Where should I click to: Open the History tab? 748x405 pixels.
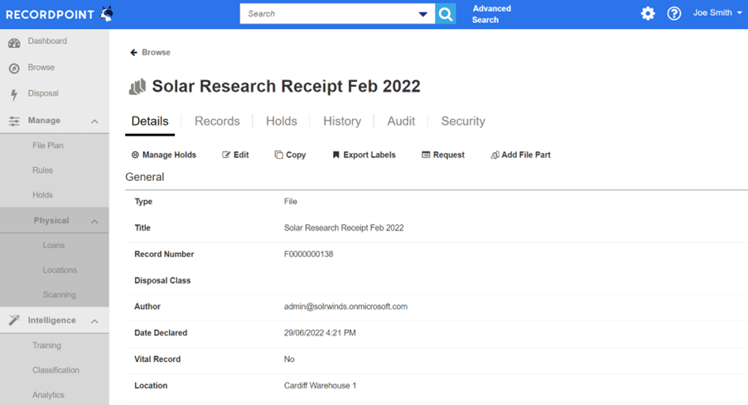coord(342,121)
